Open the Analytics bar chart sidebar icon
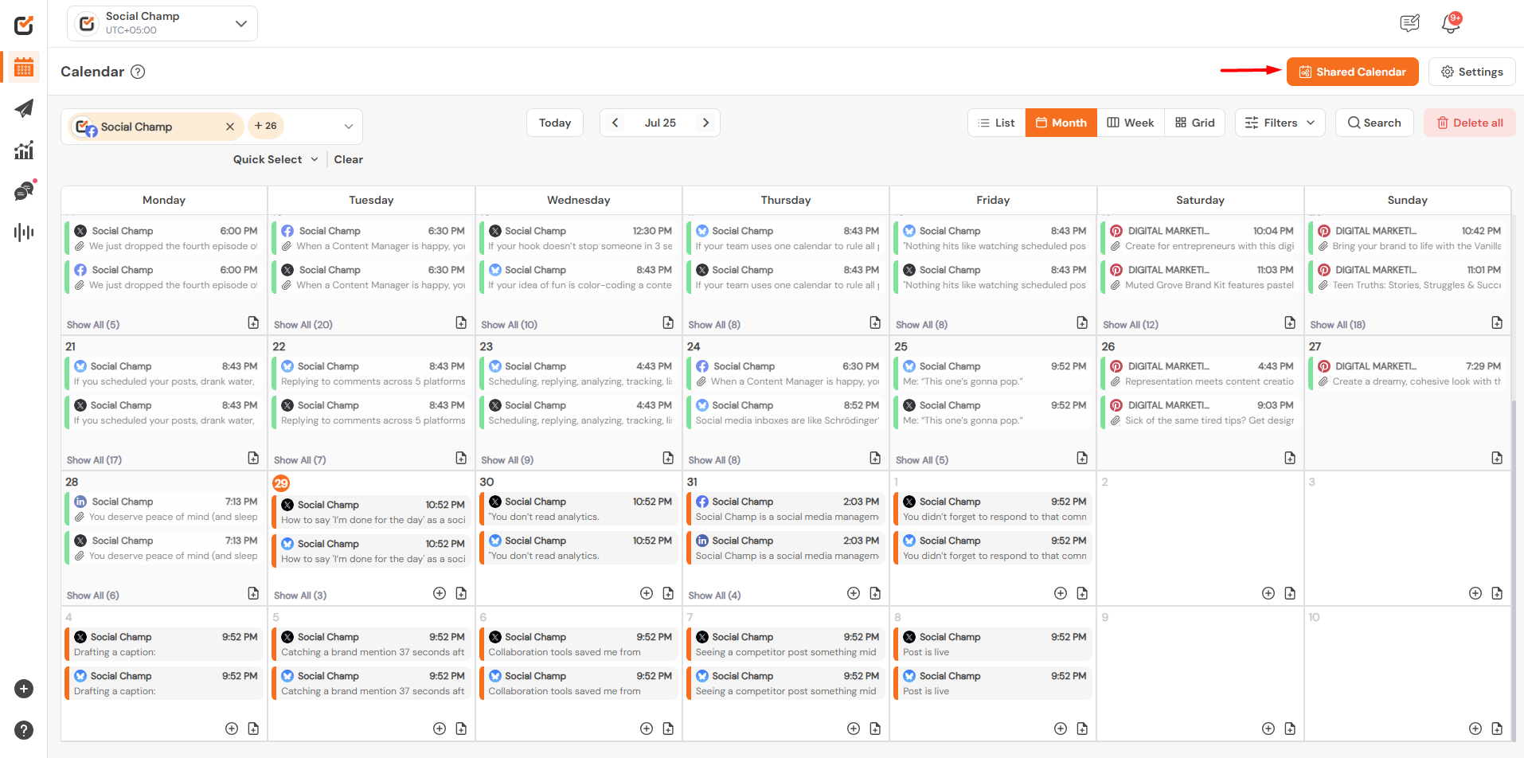 [24, 150]
